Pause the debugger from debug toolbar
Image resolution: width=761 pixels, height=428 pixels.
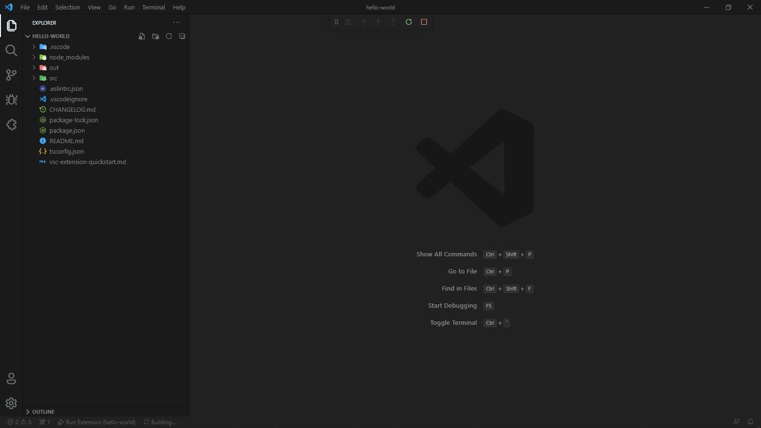pos(348,22)
